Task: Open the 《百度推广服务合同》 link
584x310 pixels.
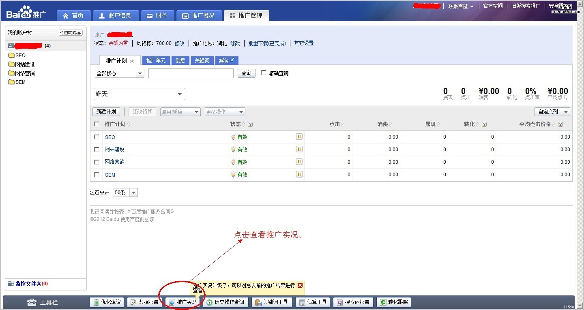Action: point(150,212)
